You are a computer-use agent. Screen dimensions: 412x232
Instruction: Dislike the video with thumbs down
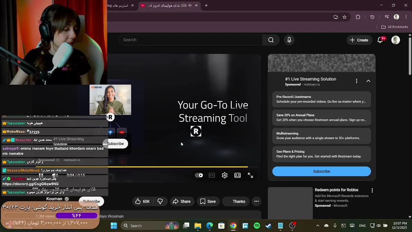click(160, 201)
